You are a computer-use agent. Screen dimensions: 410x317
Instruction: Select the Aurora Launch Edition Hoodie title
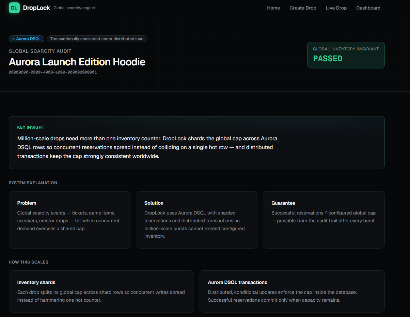tap(77, 62)
